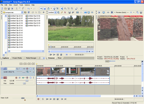This screenshot has height=104, width=144.
Task: Open Overlays grid dropdown arrow in preview
Action: coord(134,12)
